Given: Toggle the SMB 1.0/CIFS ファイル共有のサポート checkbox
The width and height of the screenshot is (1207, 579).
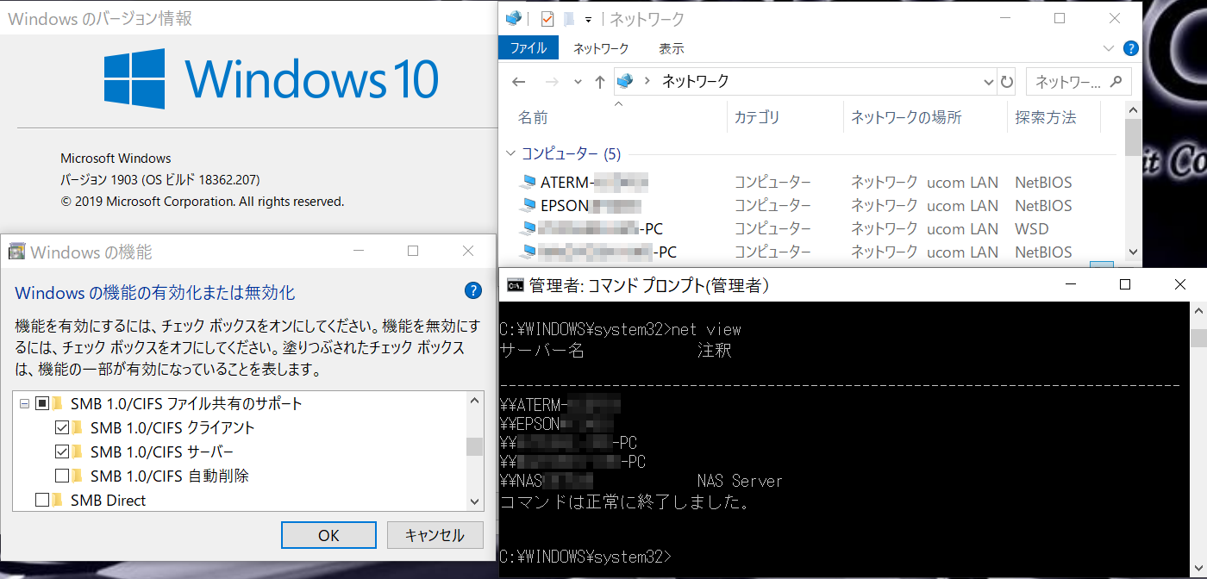Looking at the screenshot, I should [x=42, y=403].
